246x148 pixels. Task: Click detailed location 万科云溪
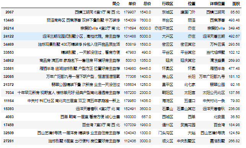(x=217, y=44)
